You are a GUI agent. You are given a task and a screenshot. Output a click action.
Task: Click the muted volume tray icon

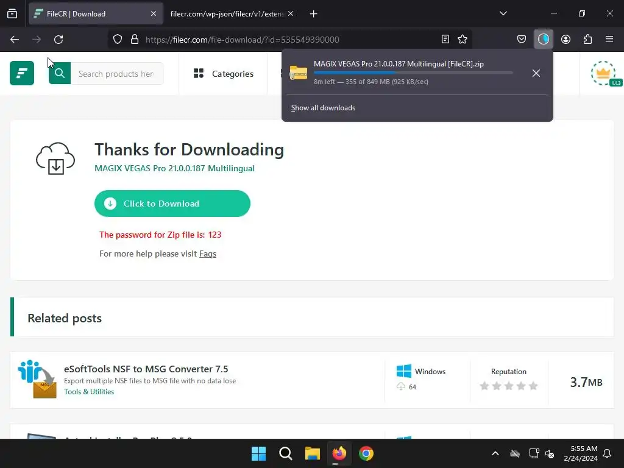click(550, 453)
